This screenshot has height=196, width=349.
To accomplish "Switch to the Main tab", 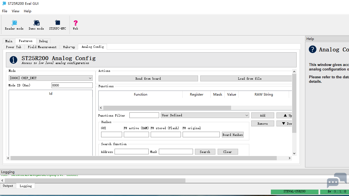I will [x=9, y=41].
